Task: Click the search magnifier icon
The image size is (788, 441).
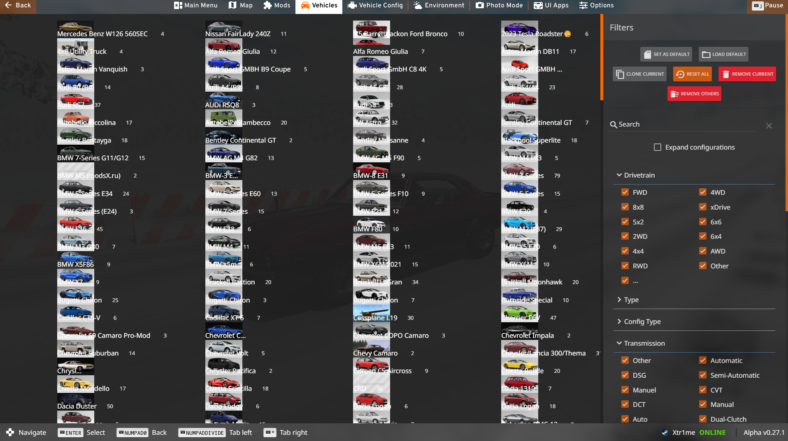Action: [613, 125]
